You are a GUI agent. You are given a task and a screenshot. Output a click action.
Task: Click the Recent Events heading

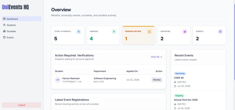coord(184,55)
